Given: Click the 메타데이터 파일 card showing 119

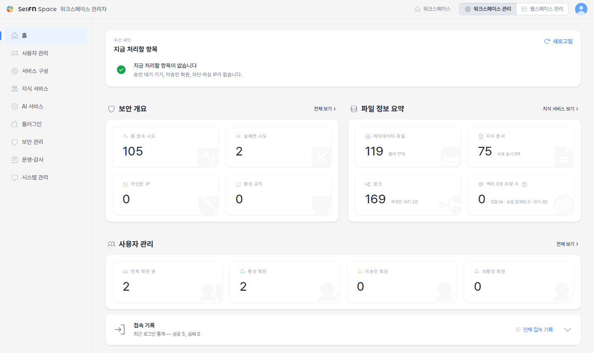Looking at the screenshot, I should pos(408,147).
